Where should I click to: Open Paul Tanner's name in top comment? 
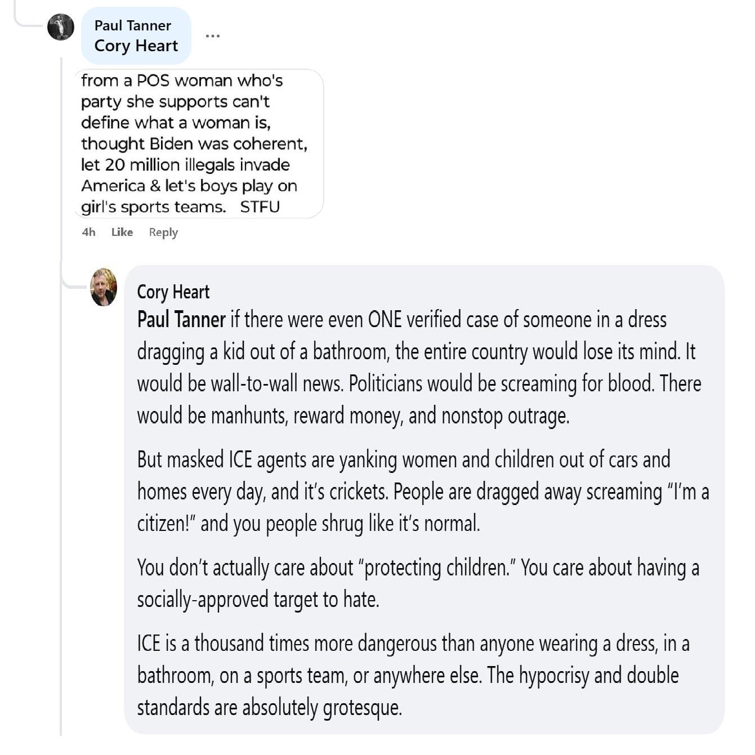coord(132,25)
